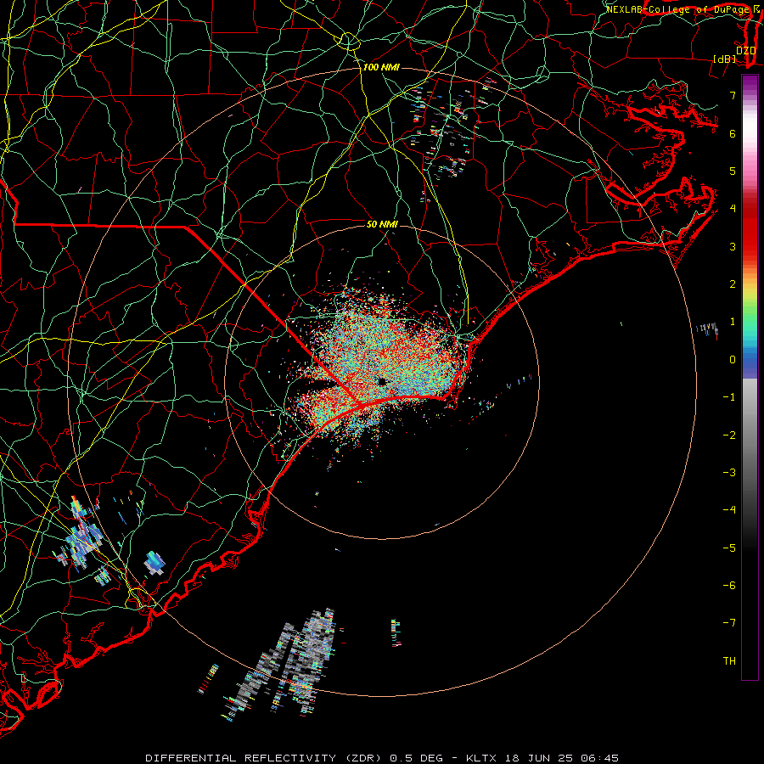Image resolution: width=764 pixels, height=764 pixels.
Task: Click the 2 value on the color scale
Action: pos(733,284)
